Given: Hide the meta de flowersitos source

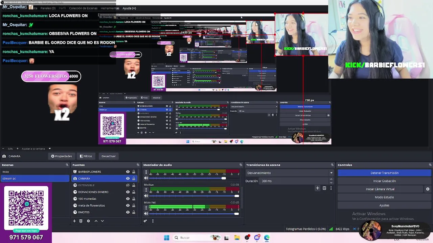Looking at the screenshot, I should click(x=128, y=206).
